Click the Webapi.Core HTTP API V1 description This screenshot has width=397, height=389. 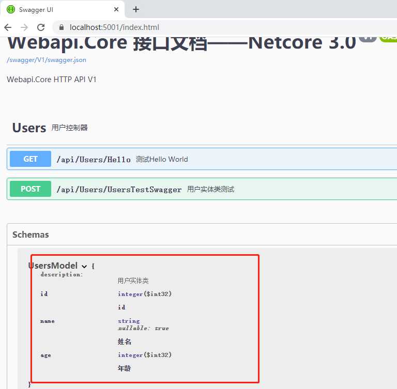tap(52, 80)
